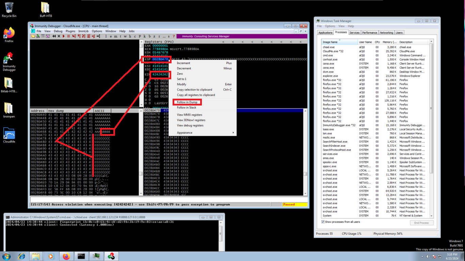Click the red Run program play icon
The width and height of the screenshot is (465, 261).
tap(64, 36)
